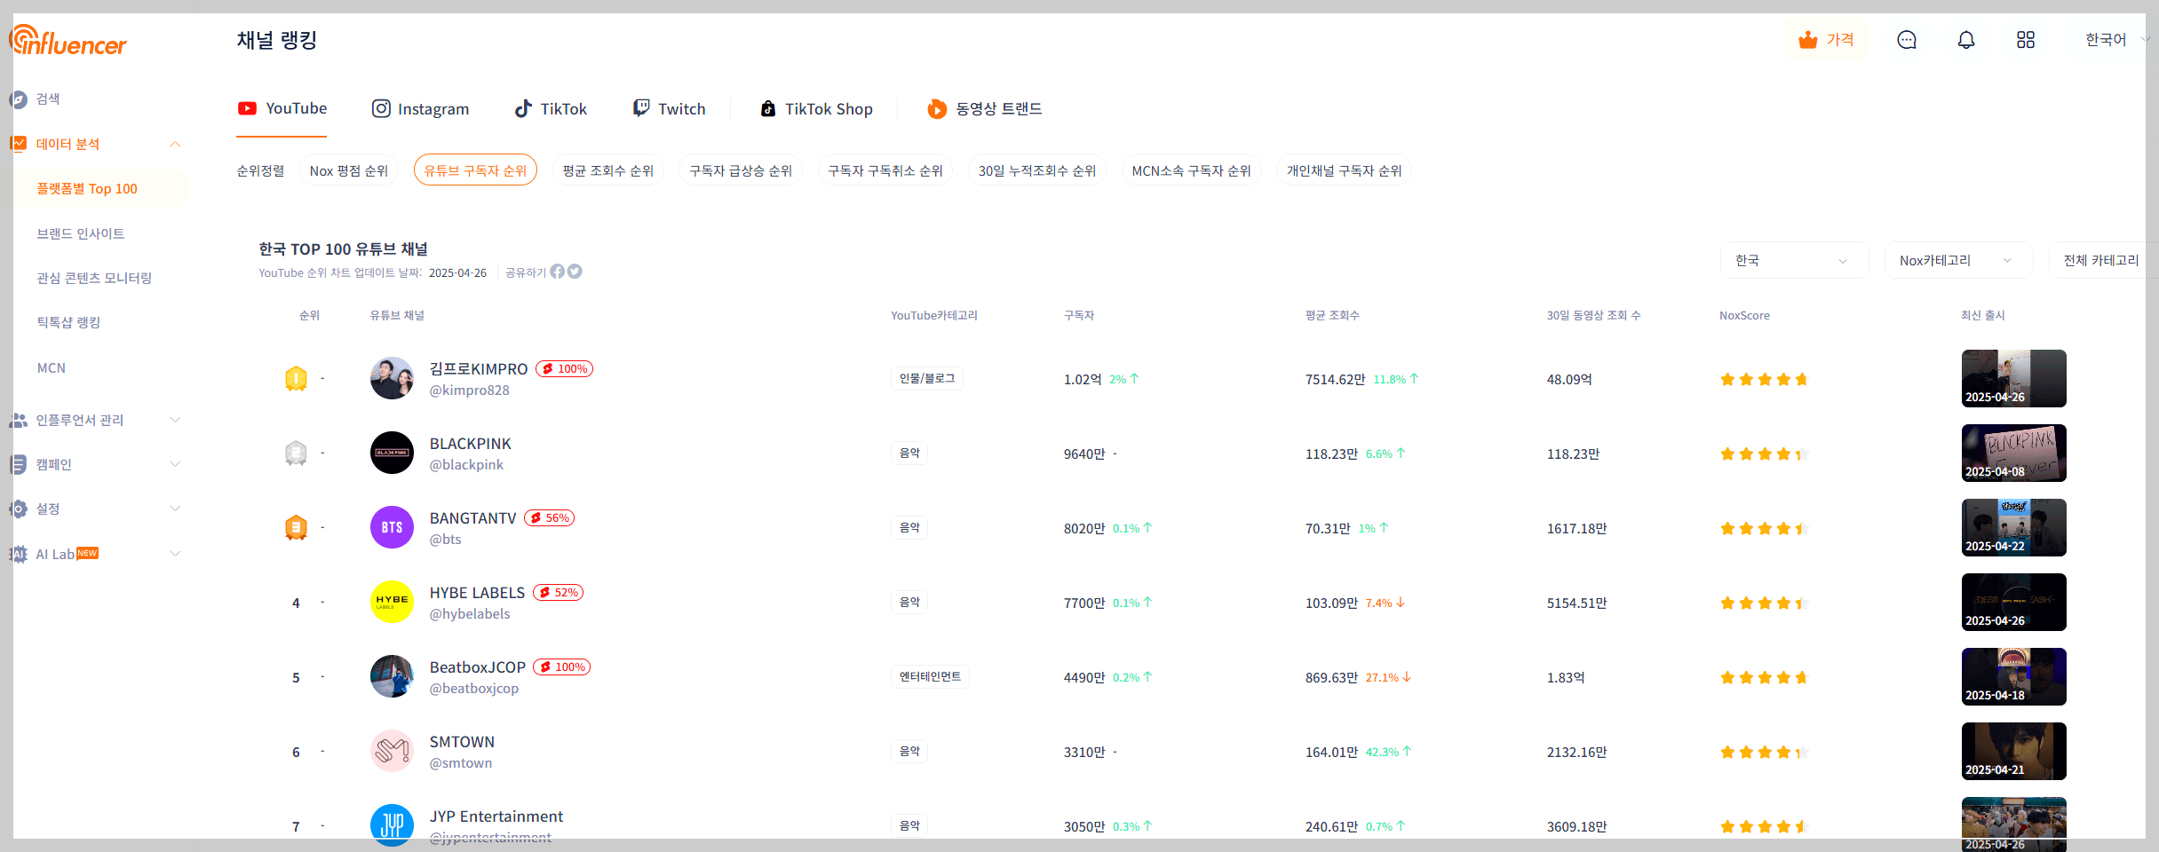This screenshot has width=2159, height=852.
Task: Switch to the 동영상 트랜드 tab
Action: [984, 108]
